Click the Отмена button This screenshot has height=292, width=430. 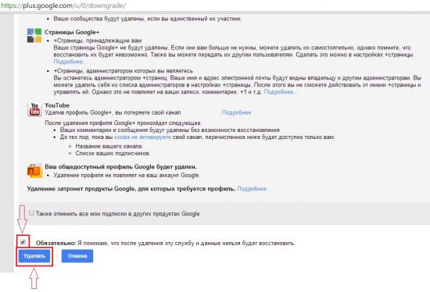(x=77, y=256)
